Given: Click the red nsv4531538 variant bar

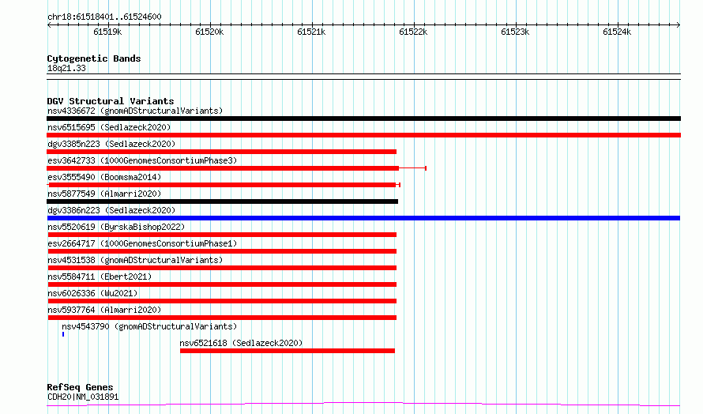Looking at the screenshot, I should pyautogui.click(x=223, y=268).
